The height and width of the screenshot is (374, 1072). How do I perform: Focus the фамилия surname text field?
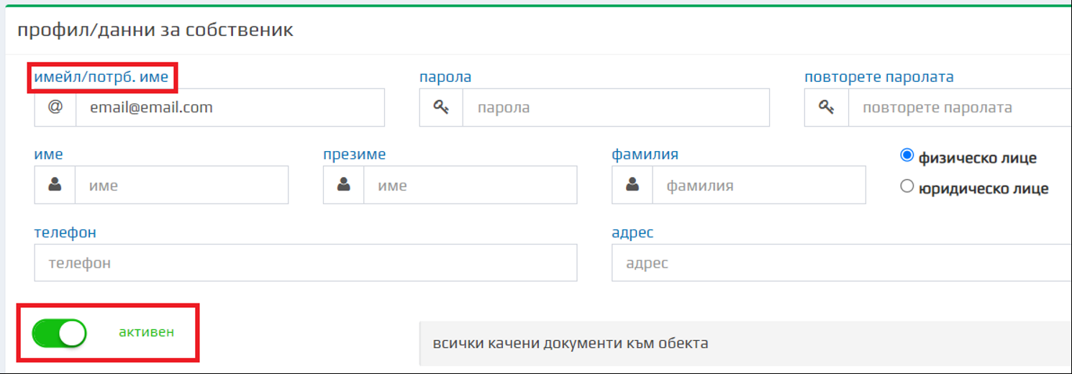coord(758,186)
